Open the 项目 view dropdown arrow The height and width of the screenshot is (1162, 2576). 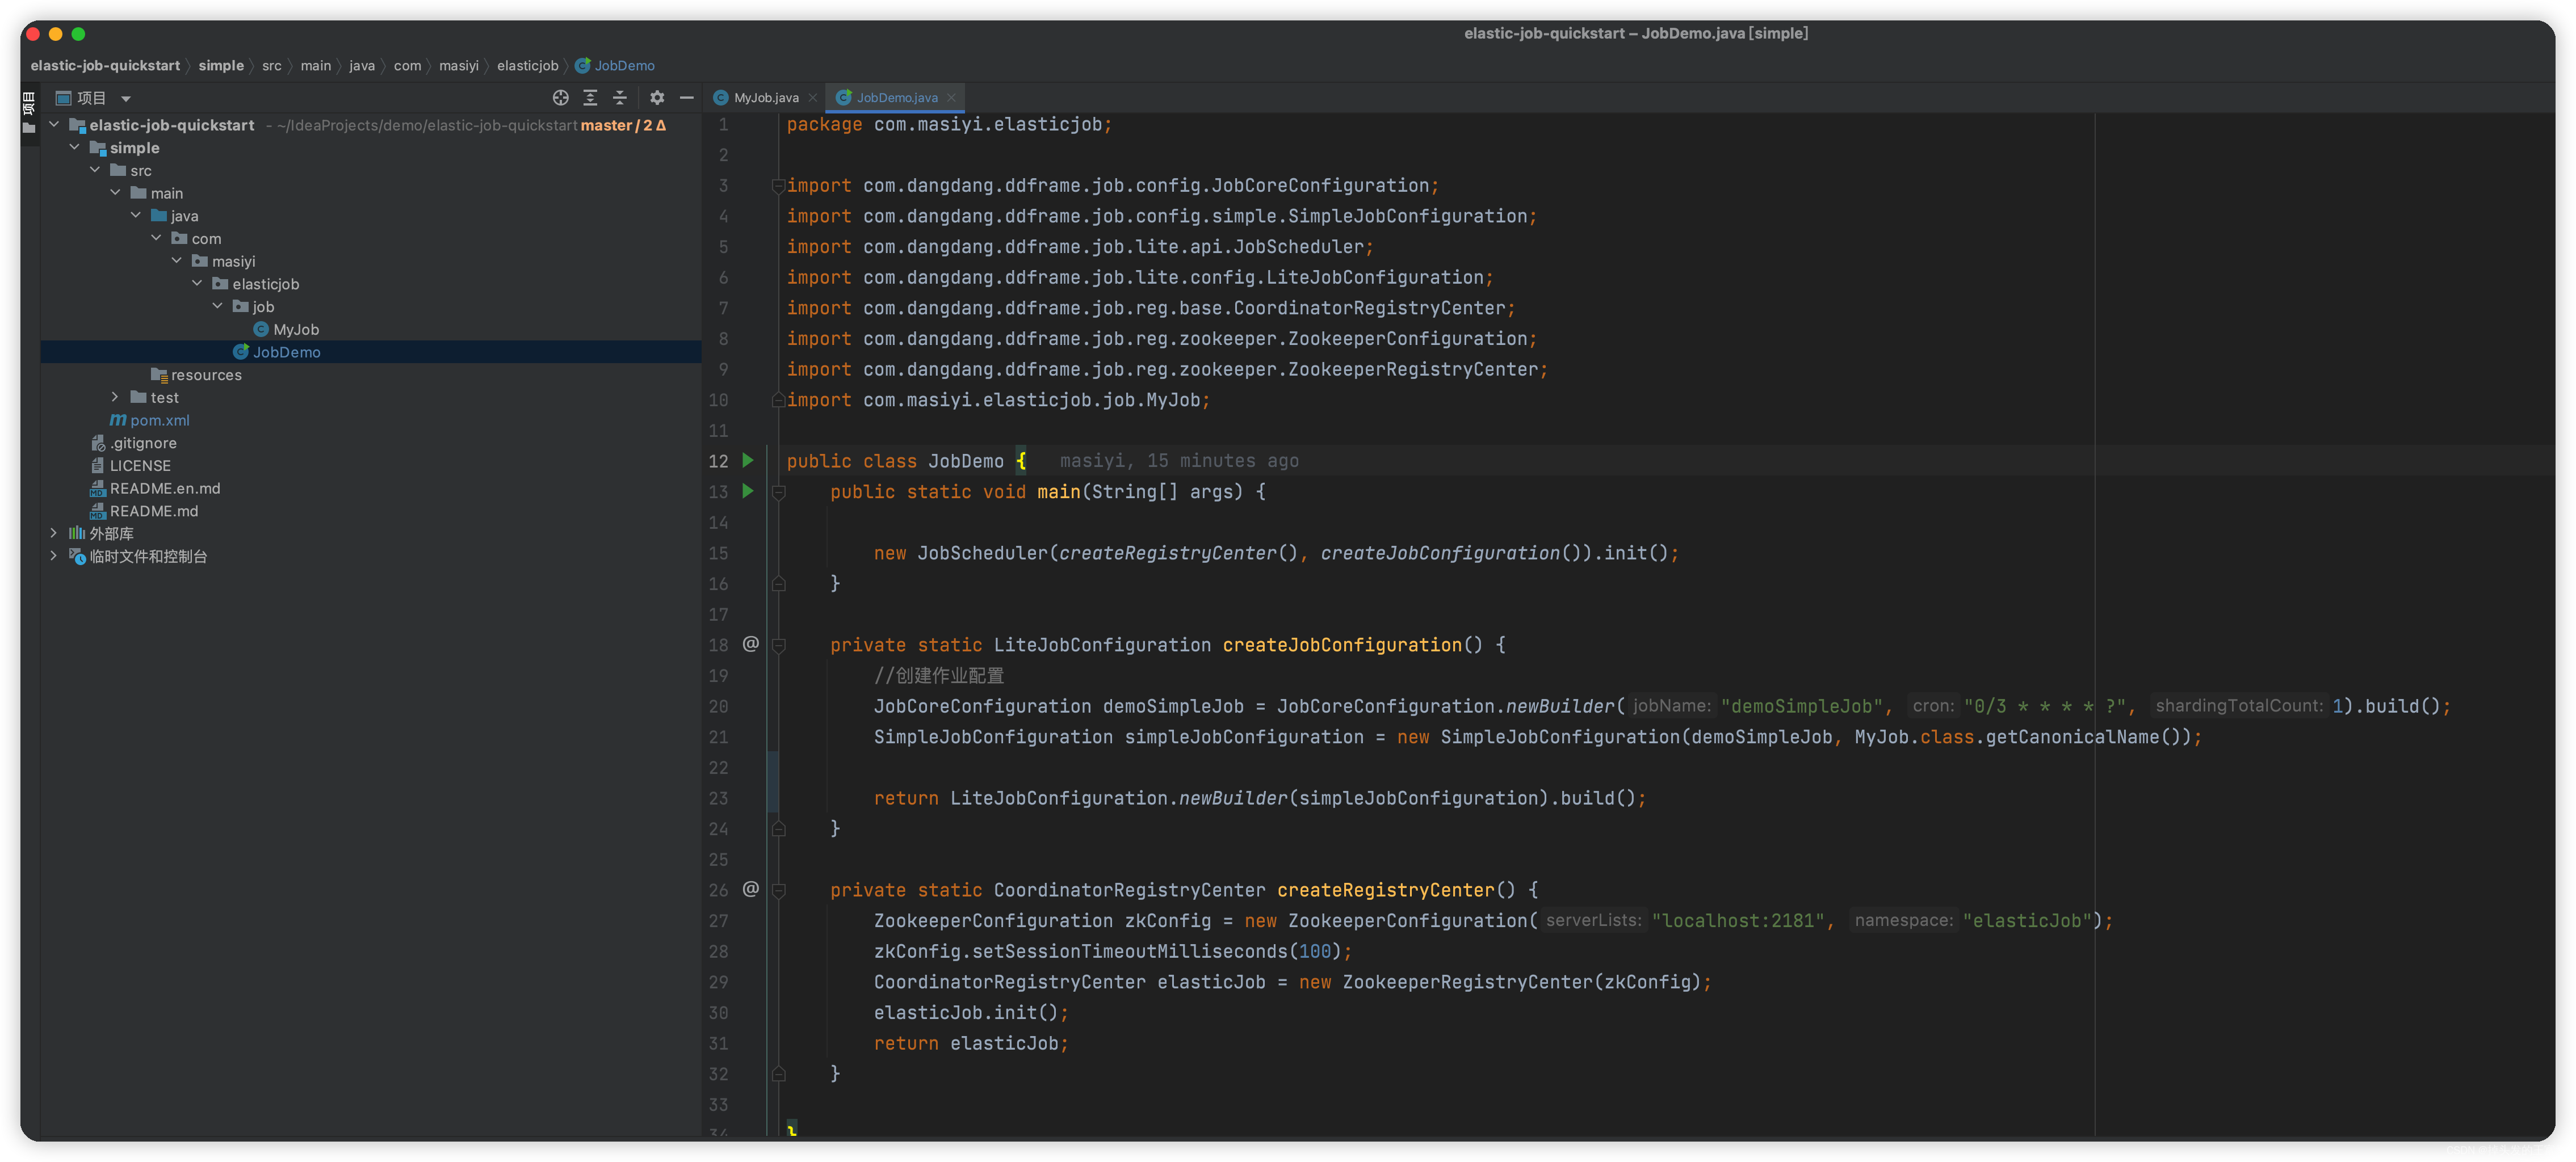coord(126,99)
